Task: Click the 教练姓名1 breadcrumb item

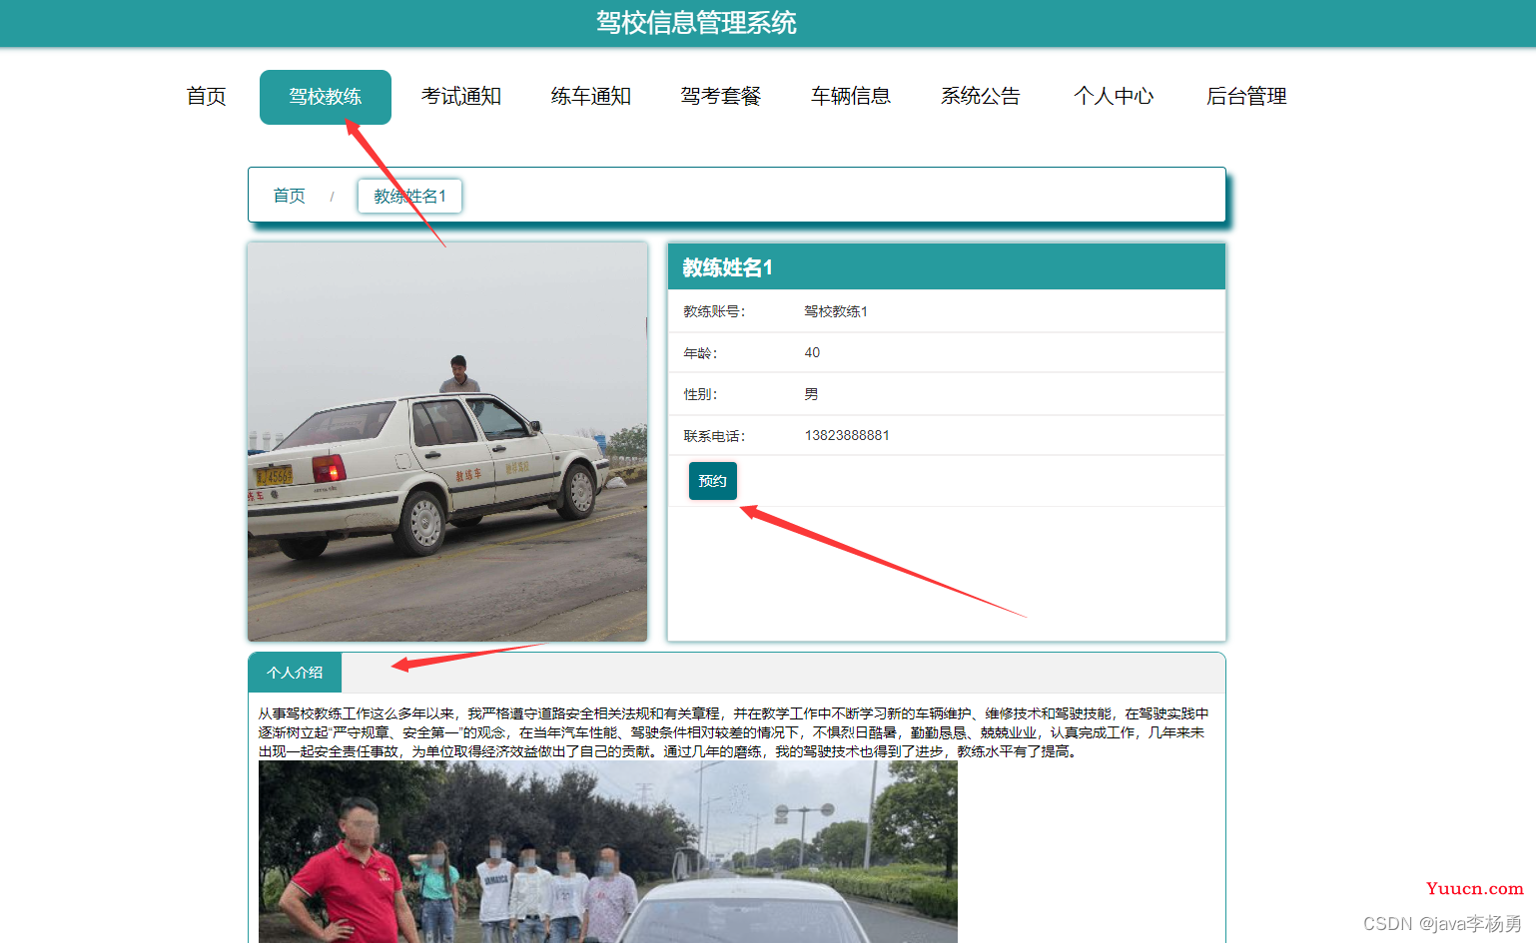Action: pos(409,196)
